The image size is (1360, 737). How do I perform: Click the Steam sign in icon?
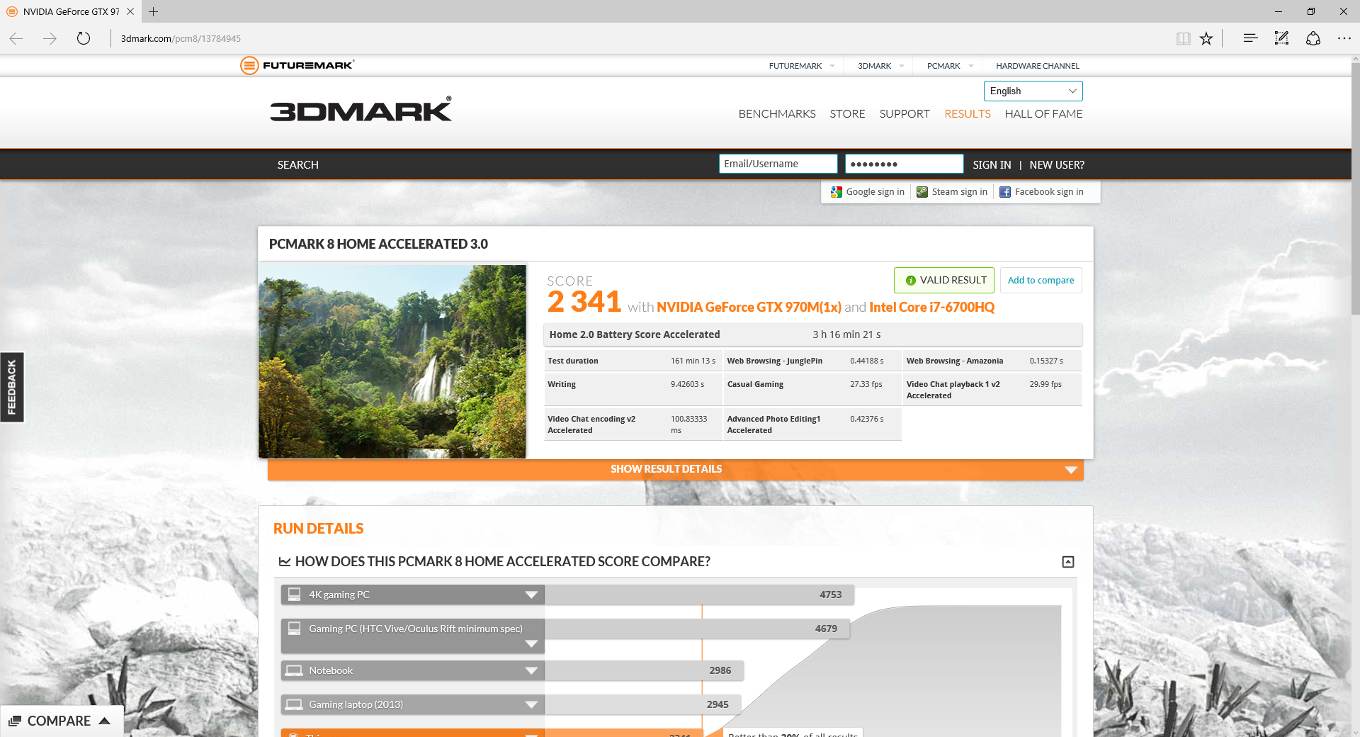[x=922, y=192]
